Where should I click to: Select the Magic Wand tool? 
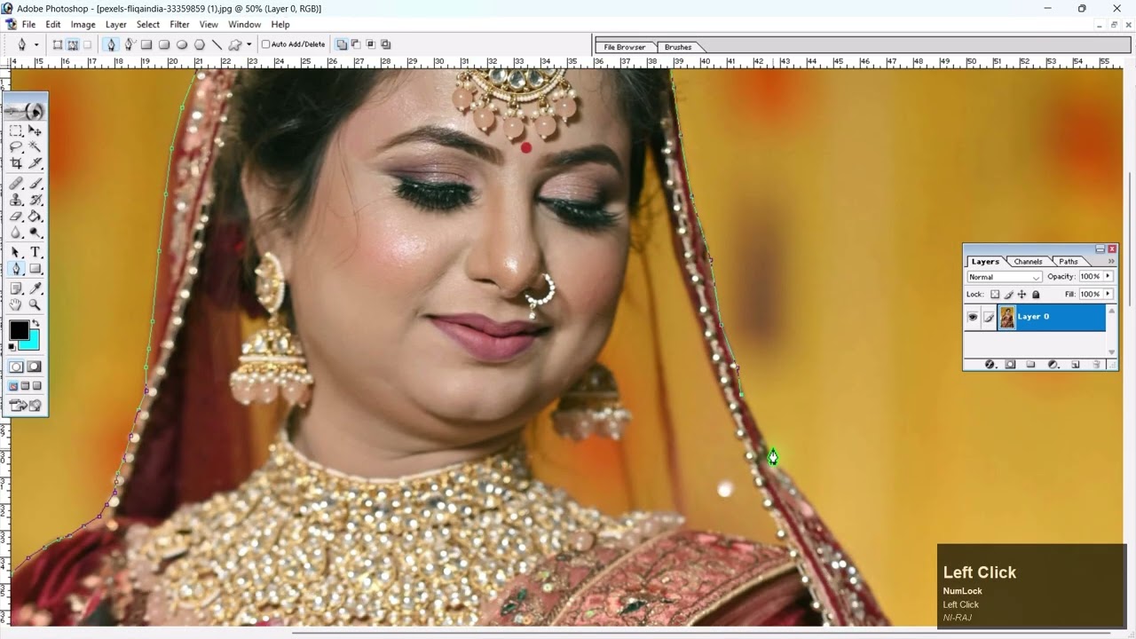[35, 147]
